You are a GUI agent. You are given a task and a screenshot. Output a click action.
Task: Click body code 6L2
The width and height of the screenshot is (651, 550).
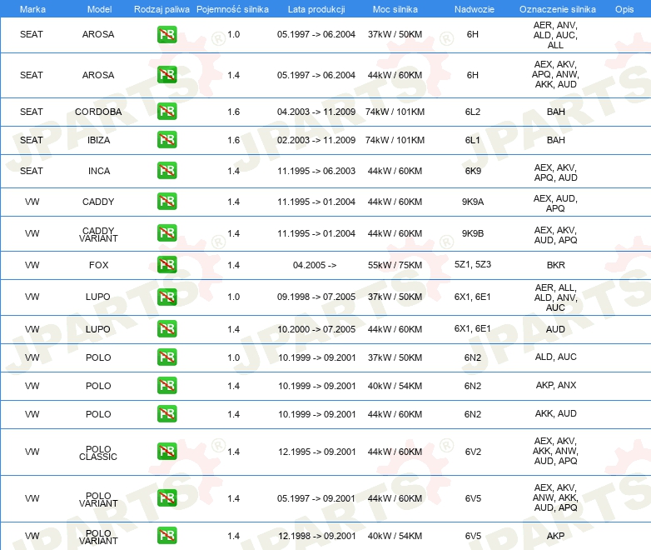click(x=473, y=112)
